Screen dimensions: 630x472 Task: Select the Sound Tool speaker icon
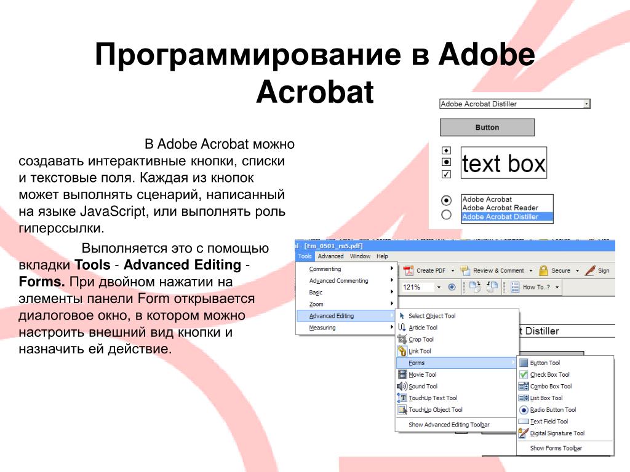coord(402,386)
